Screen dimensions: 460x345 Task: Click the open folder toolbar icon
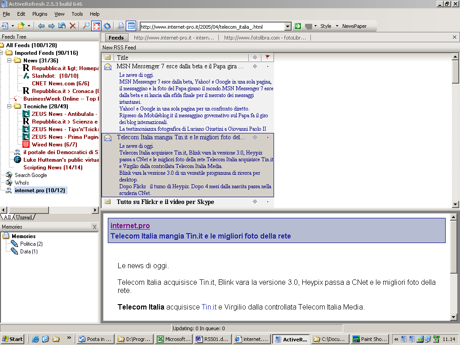[x=21, y=26]
